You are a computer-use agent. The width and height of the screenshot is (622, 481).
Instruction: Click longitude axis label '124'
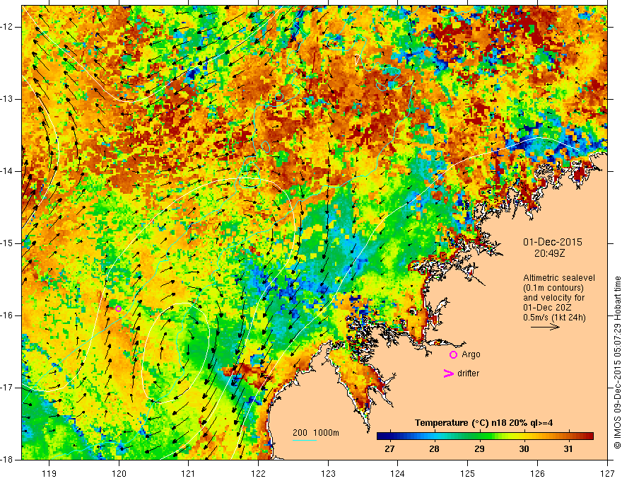398,473
